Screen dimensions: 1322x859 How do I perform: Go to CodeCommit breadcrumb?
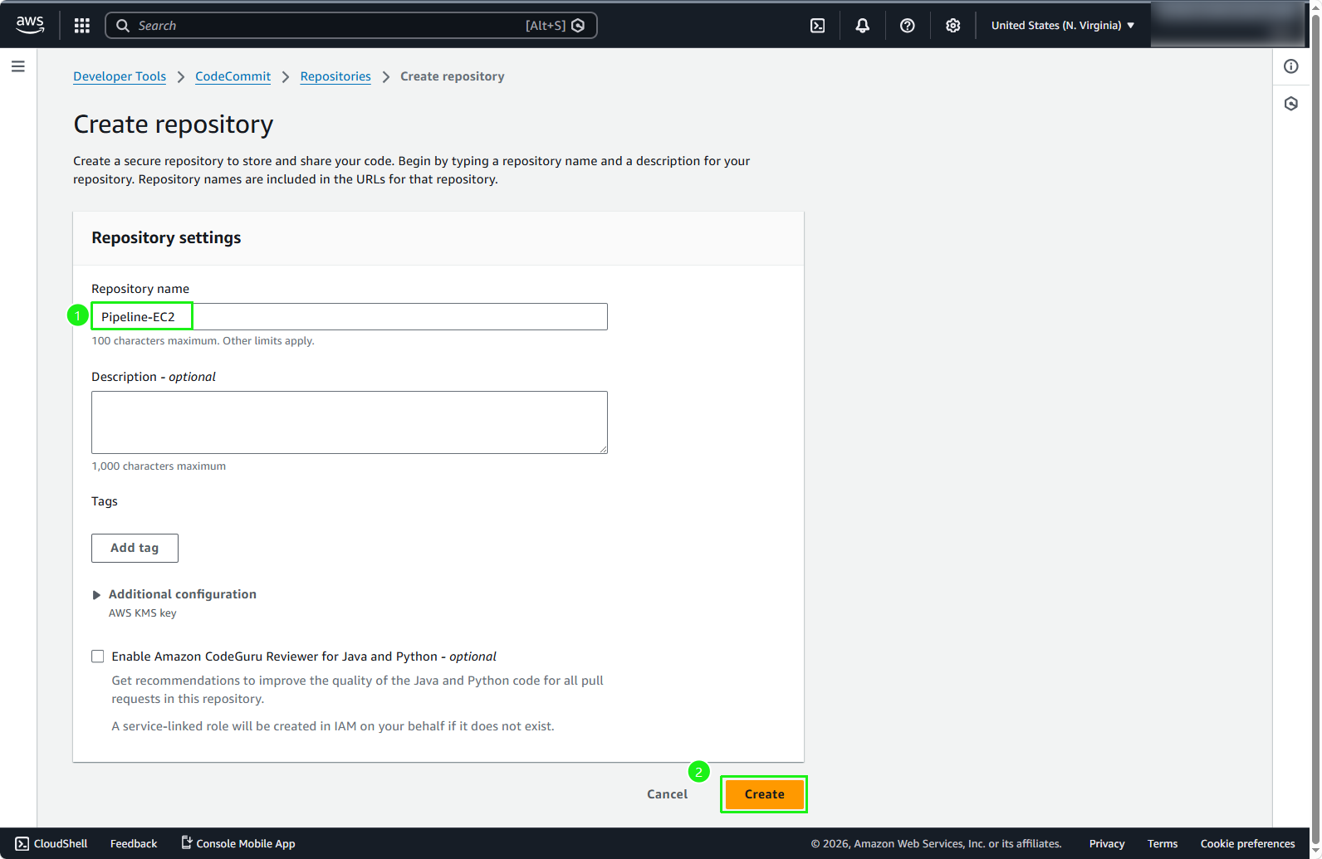(x=233, y=76)
